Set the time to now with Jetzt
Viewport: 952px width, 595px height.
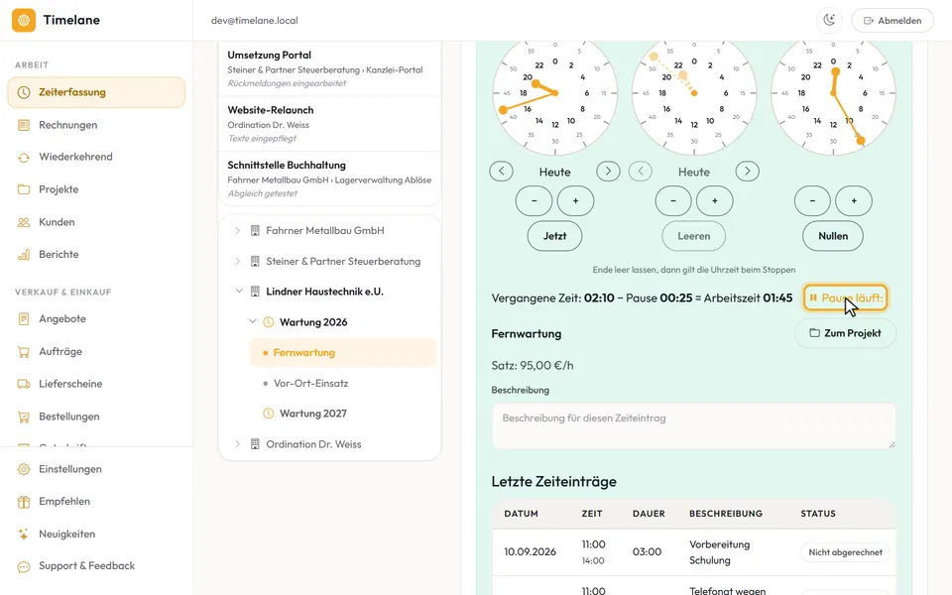click(554, 236)
